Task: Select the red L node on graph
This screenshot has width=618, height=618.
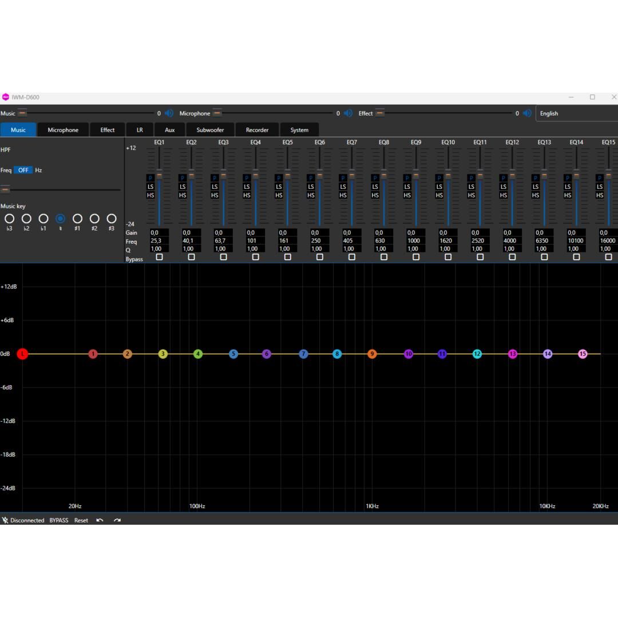Action: pyautogui.click(x=22, y=354)
